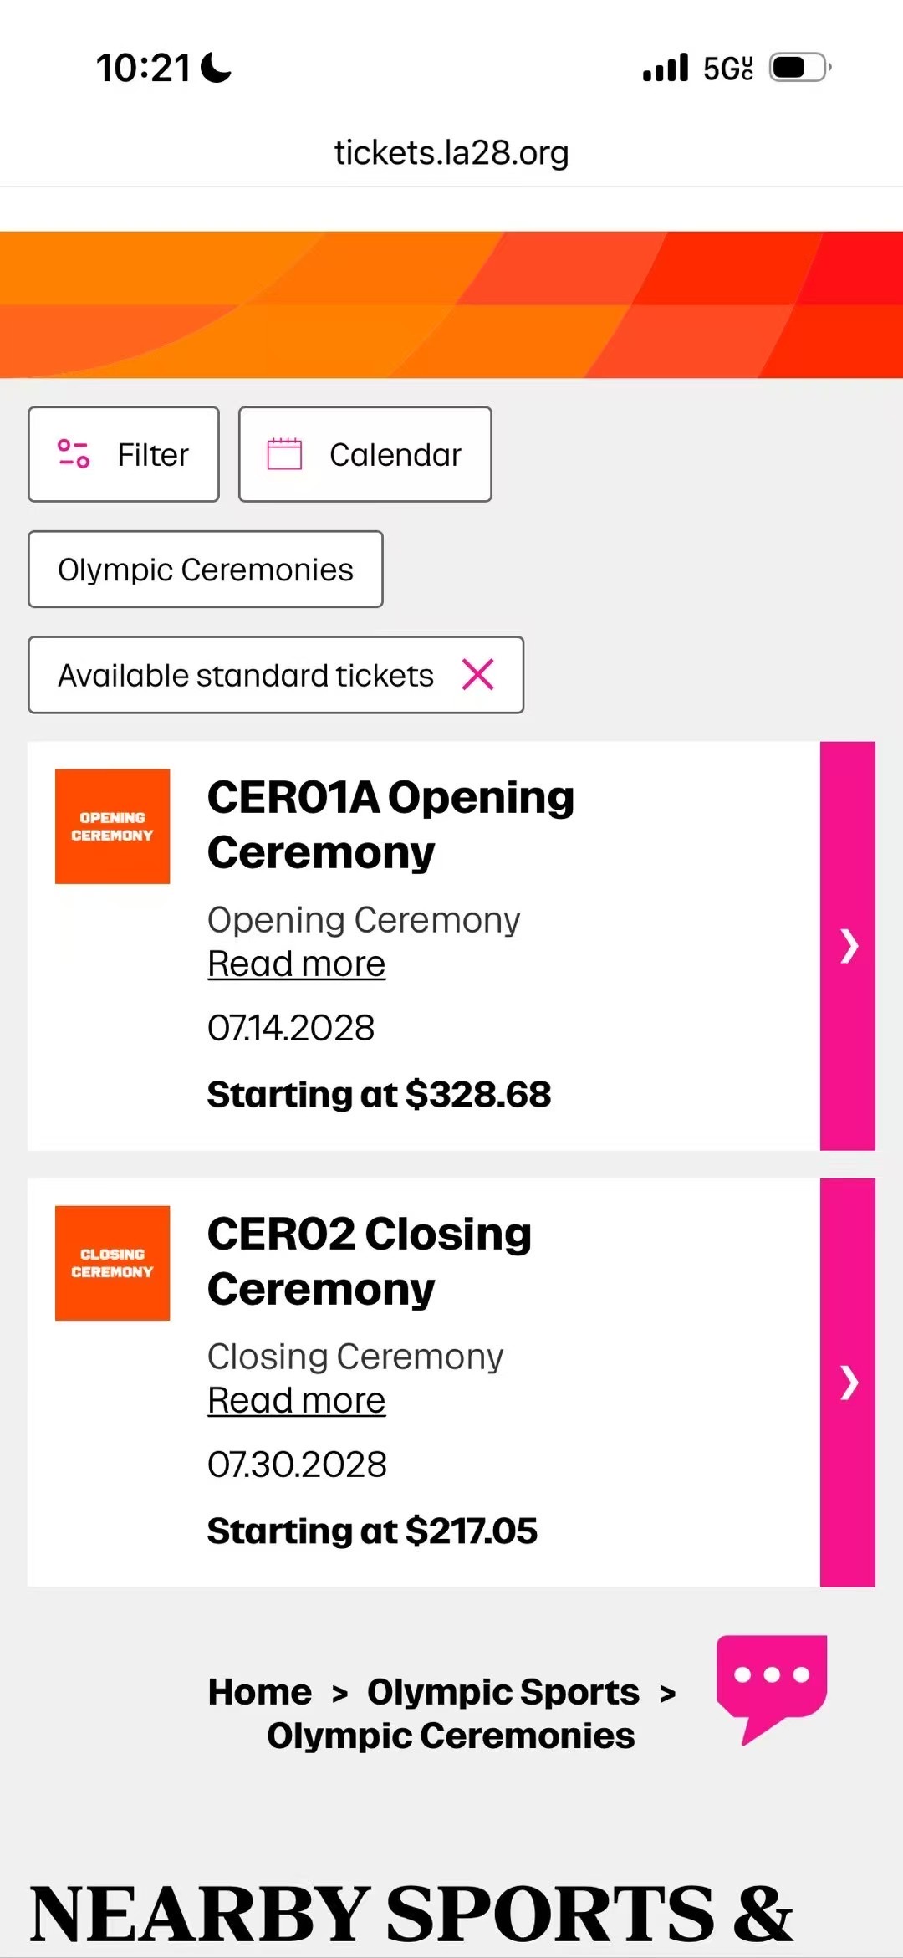Expand the CER01A Opening Ceremony arrow

pyautogui.click(x=848, y=946)
